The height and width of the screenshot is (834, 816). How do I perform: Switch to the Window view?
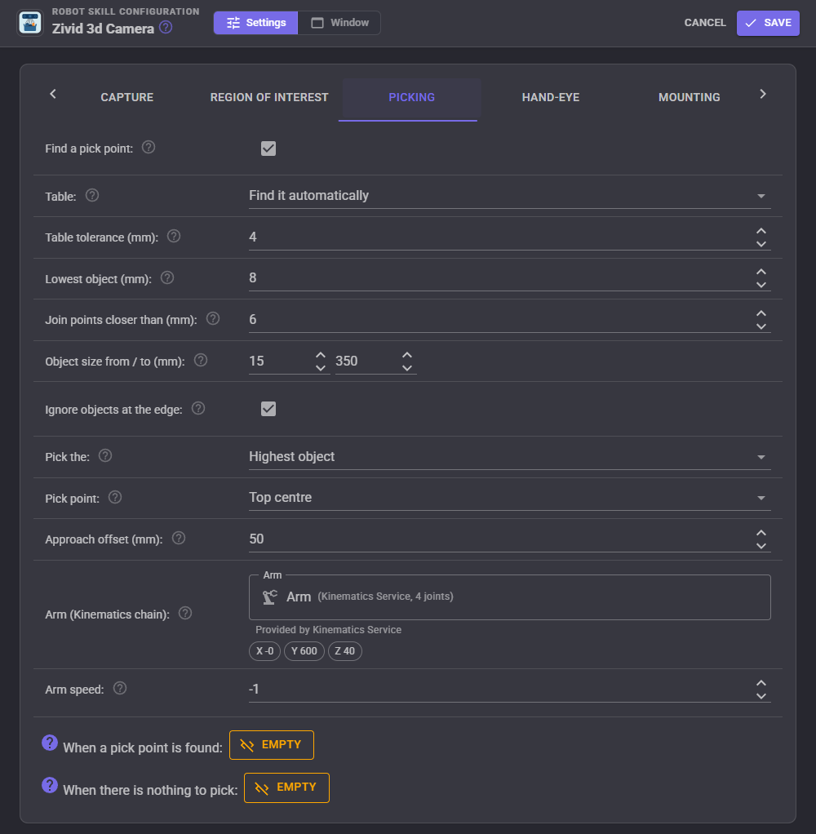(x=339, y=23)
